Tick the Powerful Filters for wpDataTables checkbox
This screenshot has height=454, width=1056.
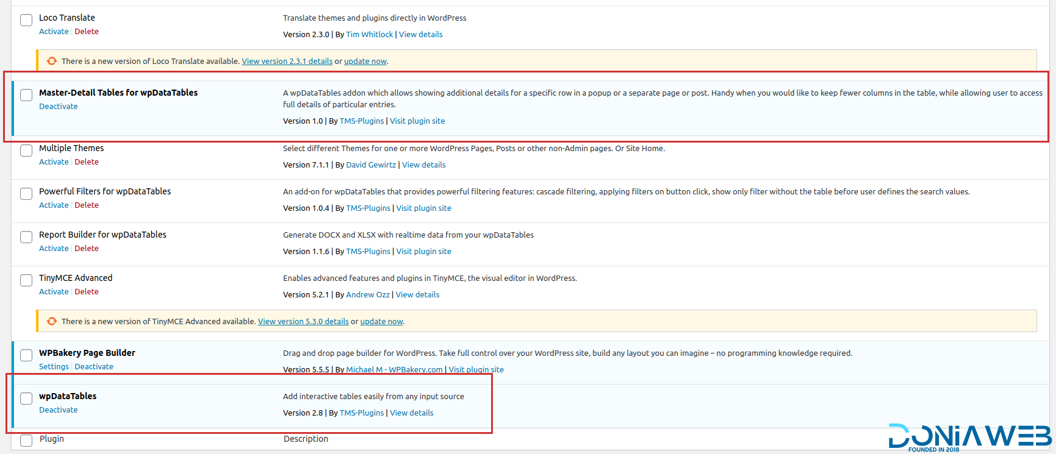[26, 194]
